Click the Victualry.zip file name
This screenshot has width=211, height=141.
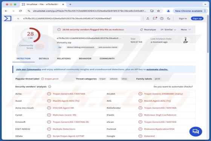(64, 42)
